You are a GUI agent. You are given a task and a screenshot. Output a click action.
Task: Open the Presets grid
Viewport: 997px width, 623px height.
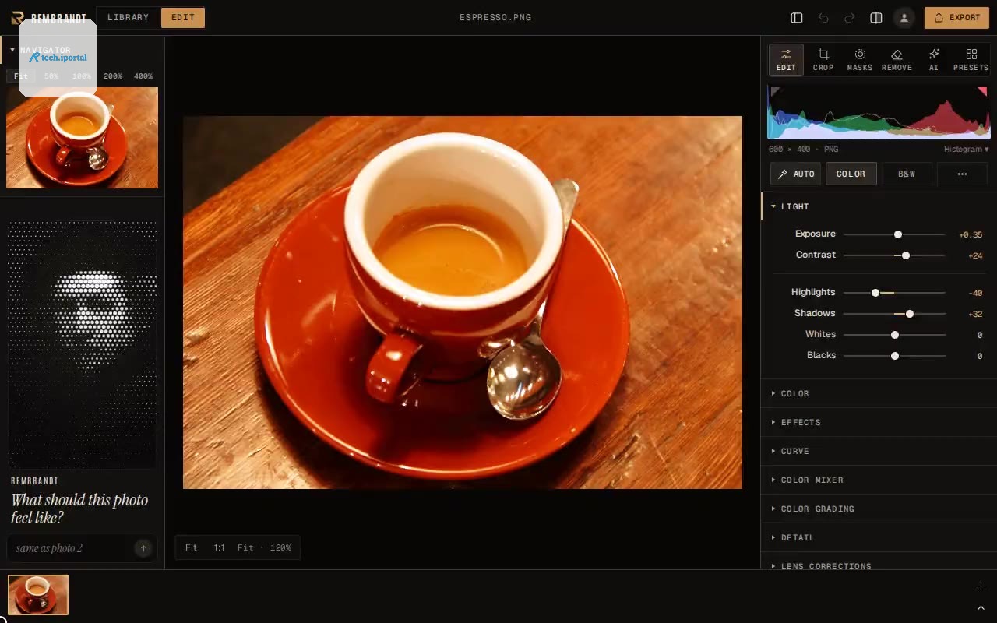coord(971,59)
